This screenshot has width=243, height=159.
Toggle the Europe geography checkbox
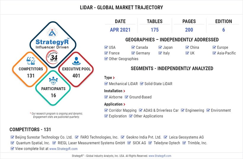pos(214,47)
